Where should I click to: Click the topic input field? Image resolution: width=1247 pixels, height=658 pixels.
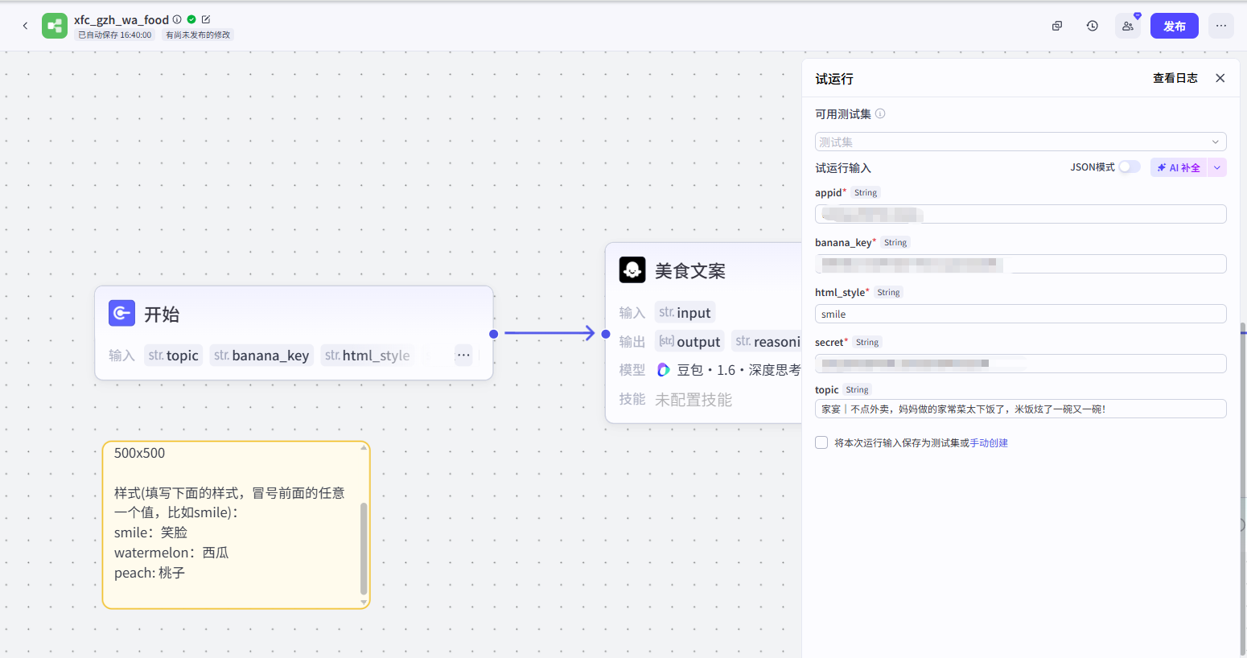point(1020,409)
